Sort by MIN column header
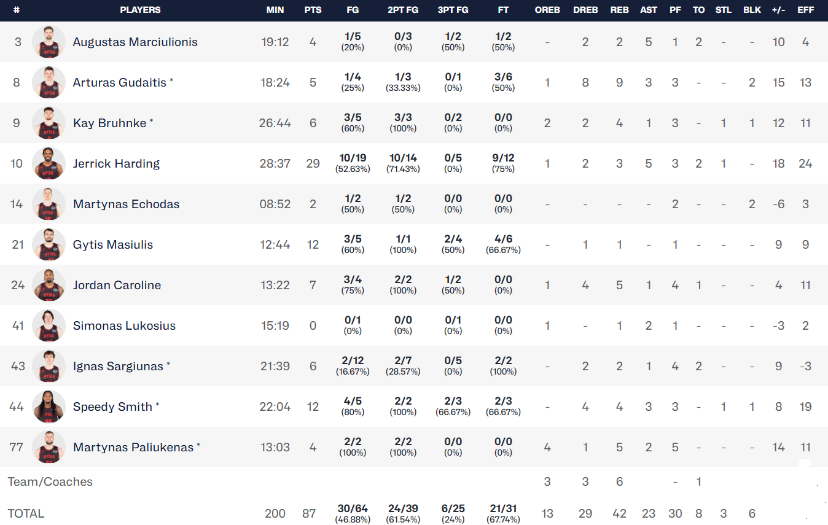This screenshot has width=828, height=525. pyautogui.click(x=275, y=10)
